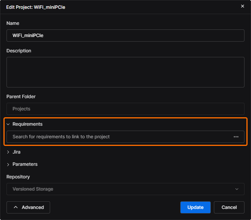Toggle the Advanced options button
251x220 pixels.
(x=28, y=207)
